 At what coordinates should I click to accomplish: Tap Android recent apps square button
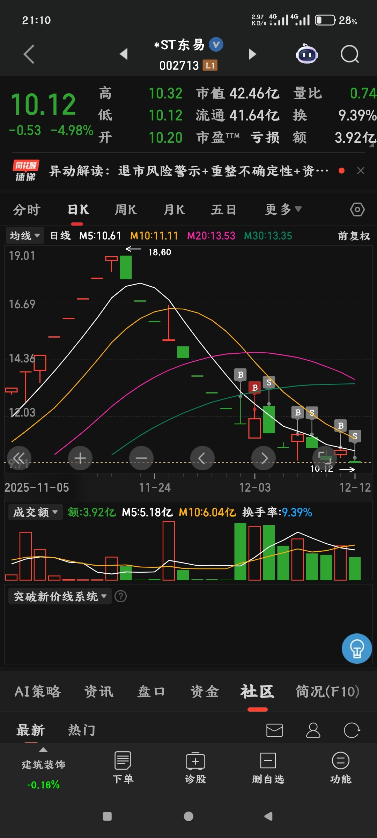(x=107, y=816)
